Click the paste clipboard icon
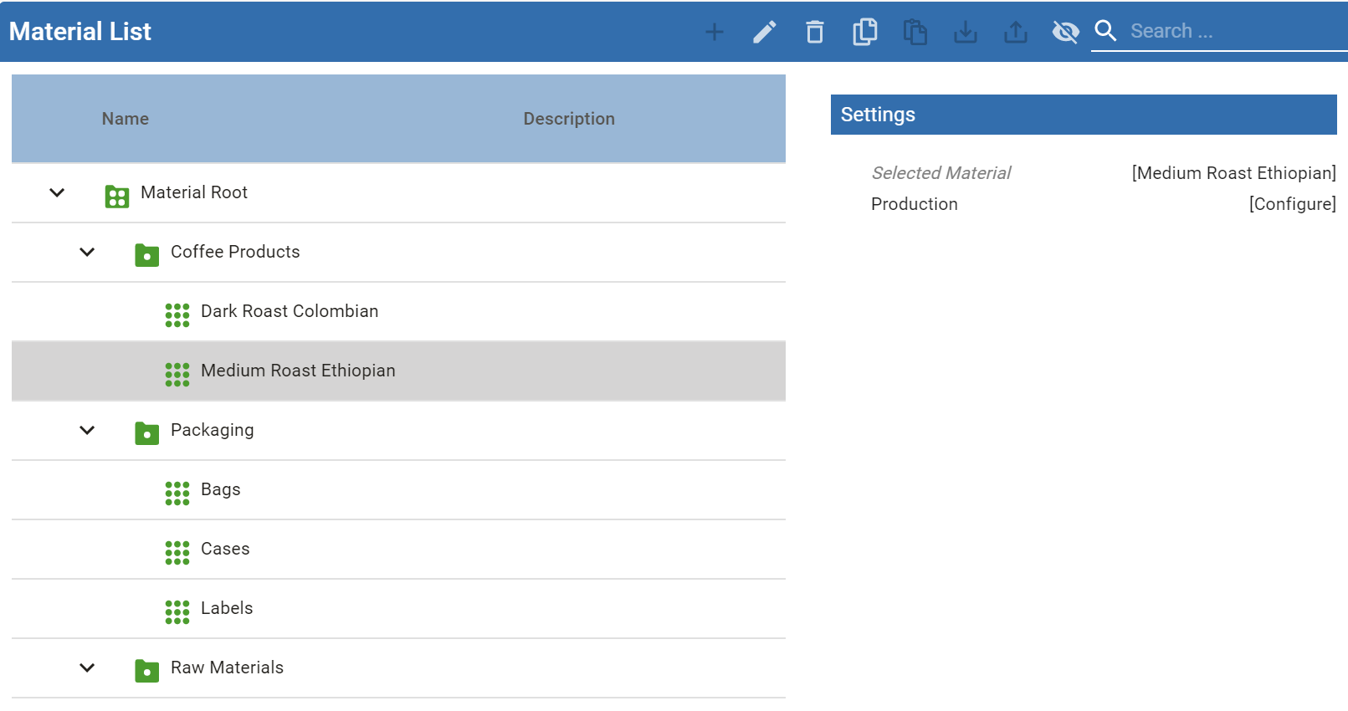1348x711 pixels. coord(915,32)
